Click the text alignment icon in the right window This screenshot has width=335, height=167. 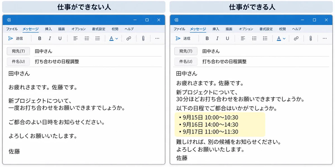pos(243,38)
